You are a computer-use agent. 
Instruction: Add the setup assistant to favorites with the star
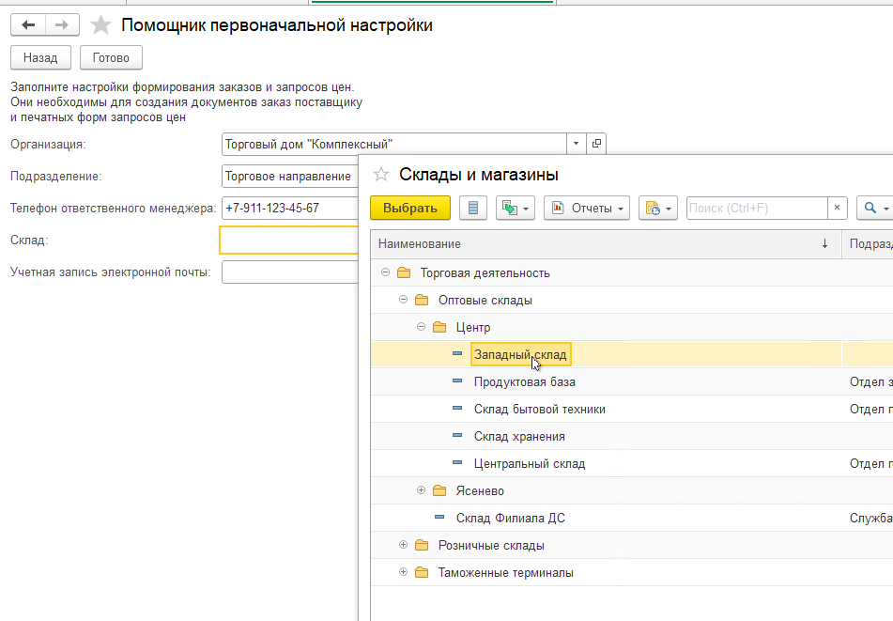(101, 25)
